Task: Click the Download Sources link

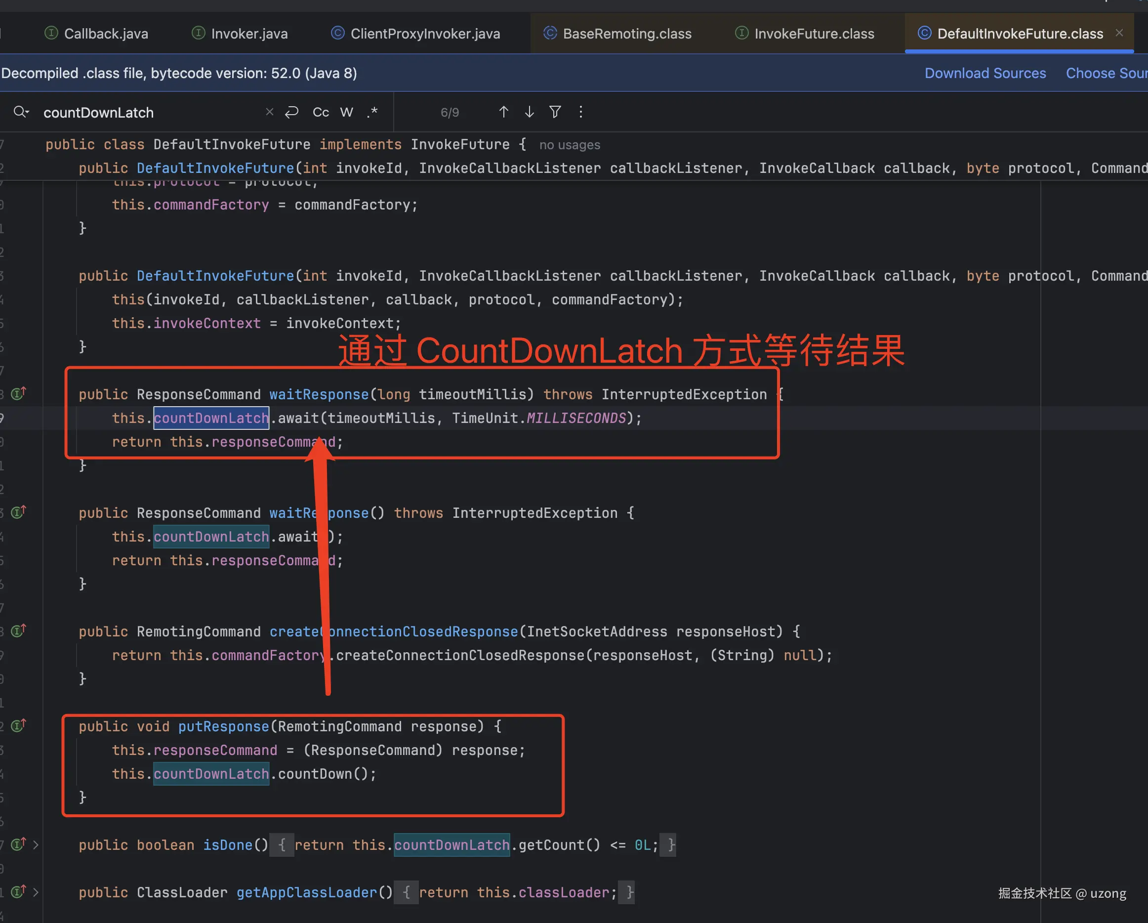Action: [985, 73]
